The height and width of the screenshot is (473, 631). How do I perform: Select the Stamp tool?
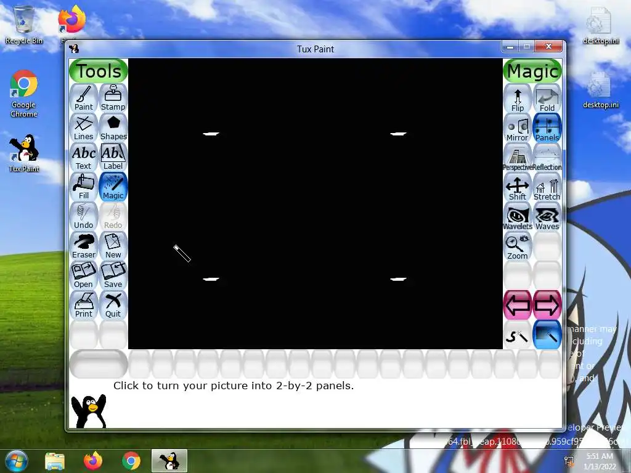click(x=113, y=98)
